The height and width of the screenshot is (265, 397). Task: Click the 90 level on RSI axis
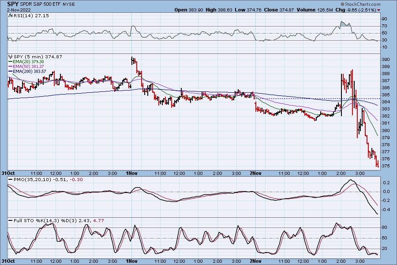pos(384,19)
